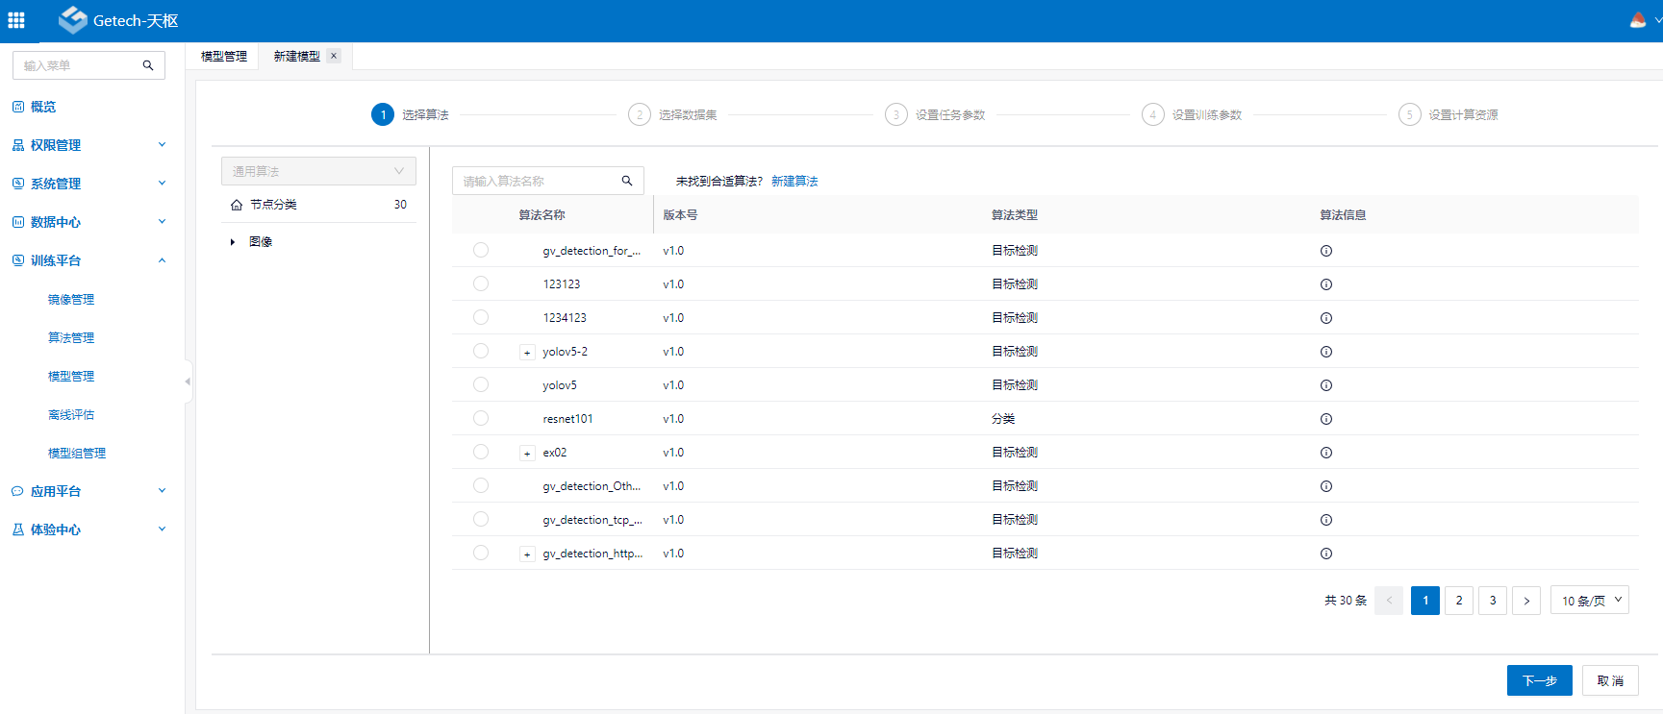View info icon for yolov5 row

click(1326, 385)
